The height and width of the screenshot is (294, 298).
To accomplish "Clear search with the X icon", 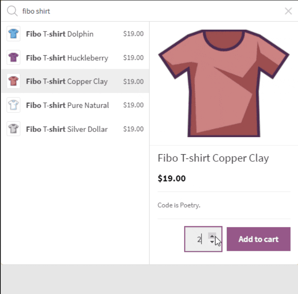I will (288, 11).
